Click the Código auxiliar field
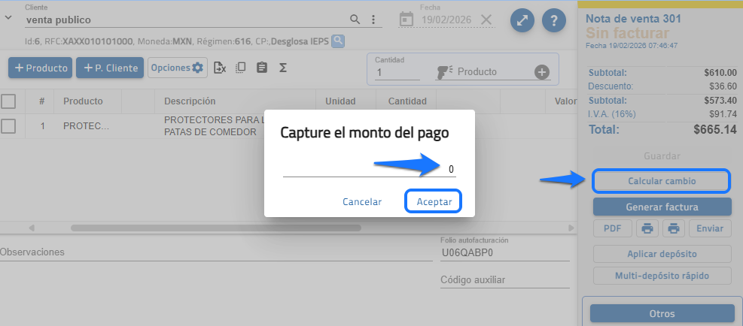Screen dimensions: 743x326 pos(504,280)
